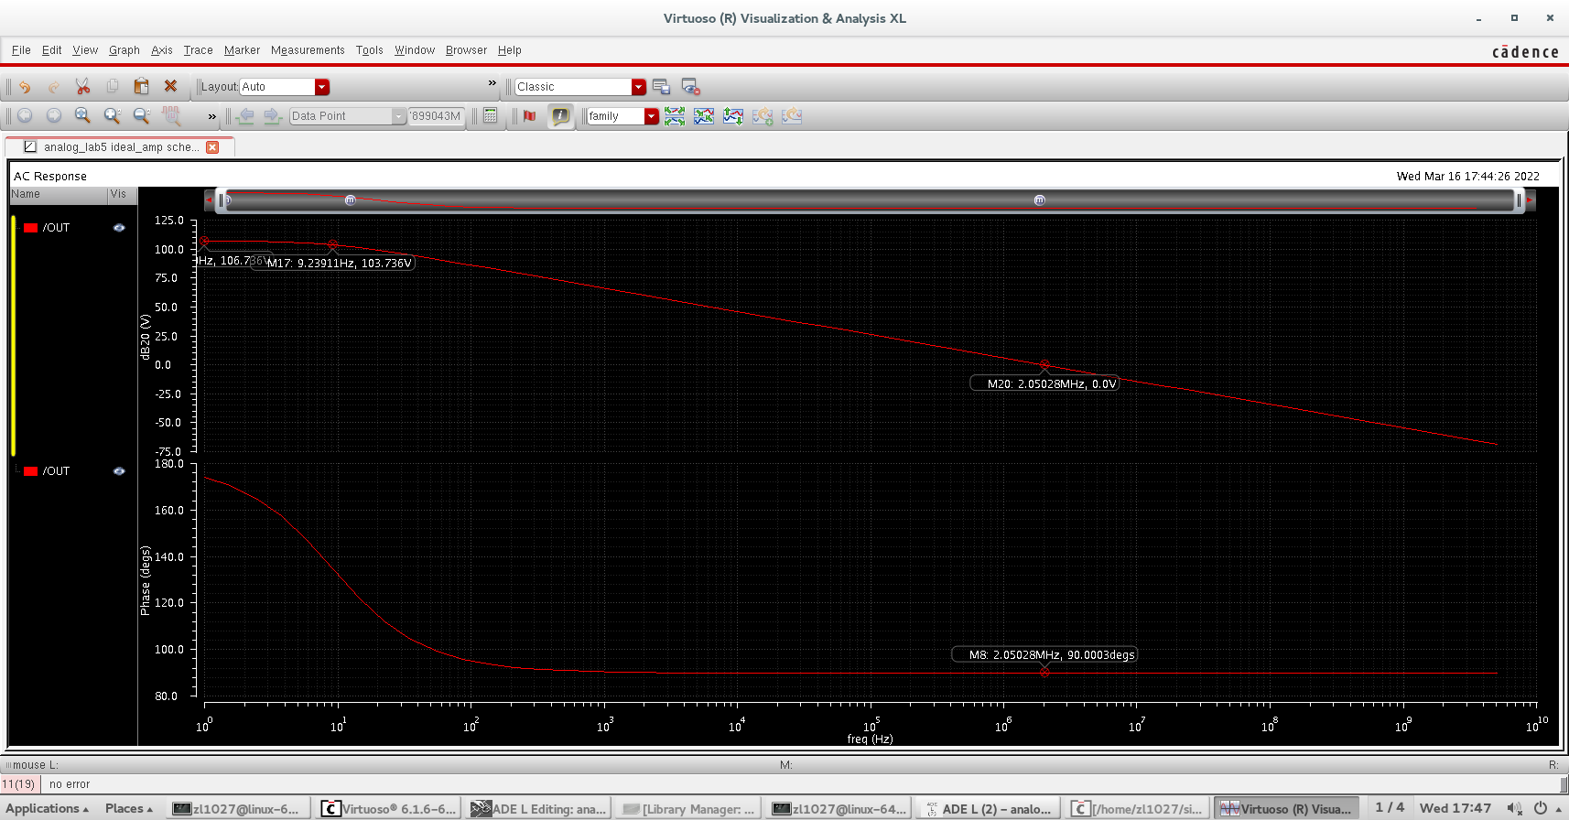Viewport: 1569px width, 820px height.
Task: Click the right handle of the zoom range slider
Action: (x=1520, y=200)
